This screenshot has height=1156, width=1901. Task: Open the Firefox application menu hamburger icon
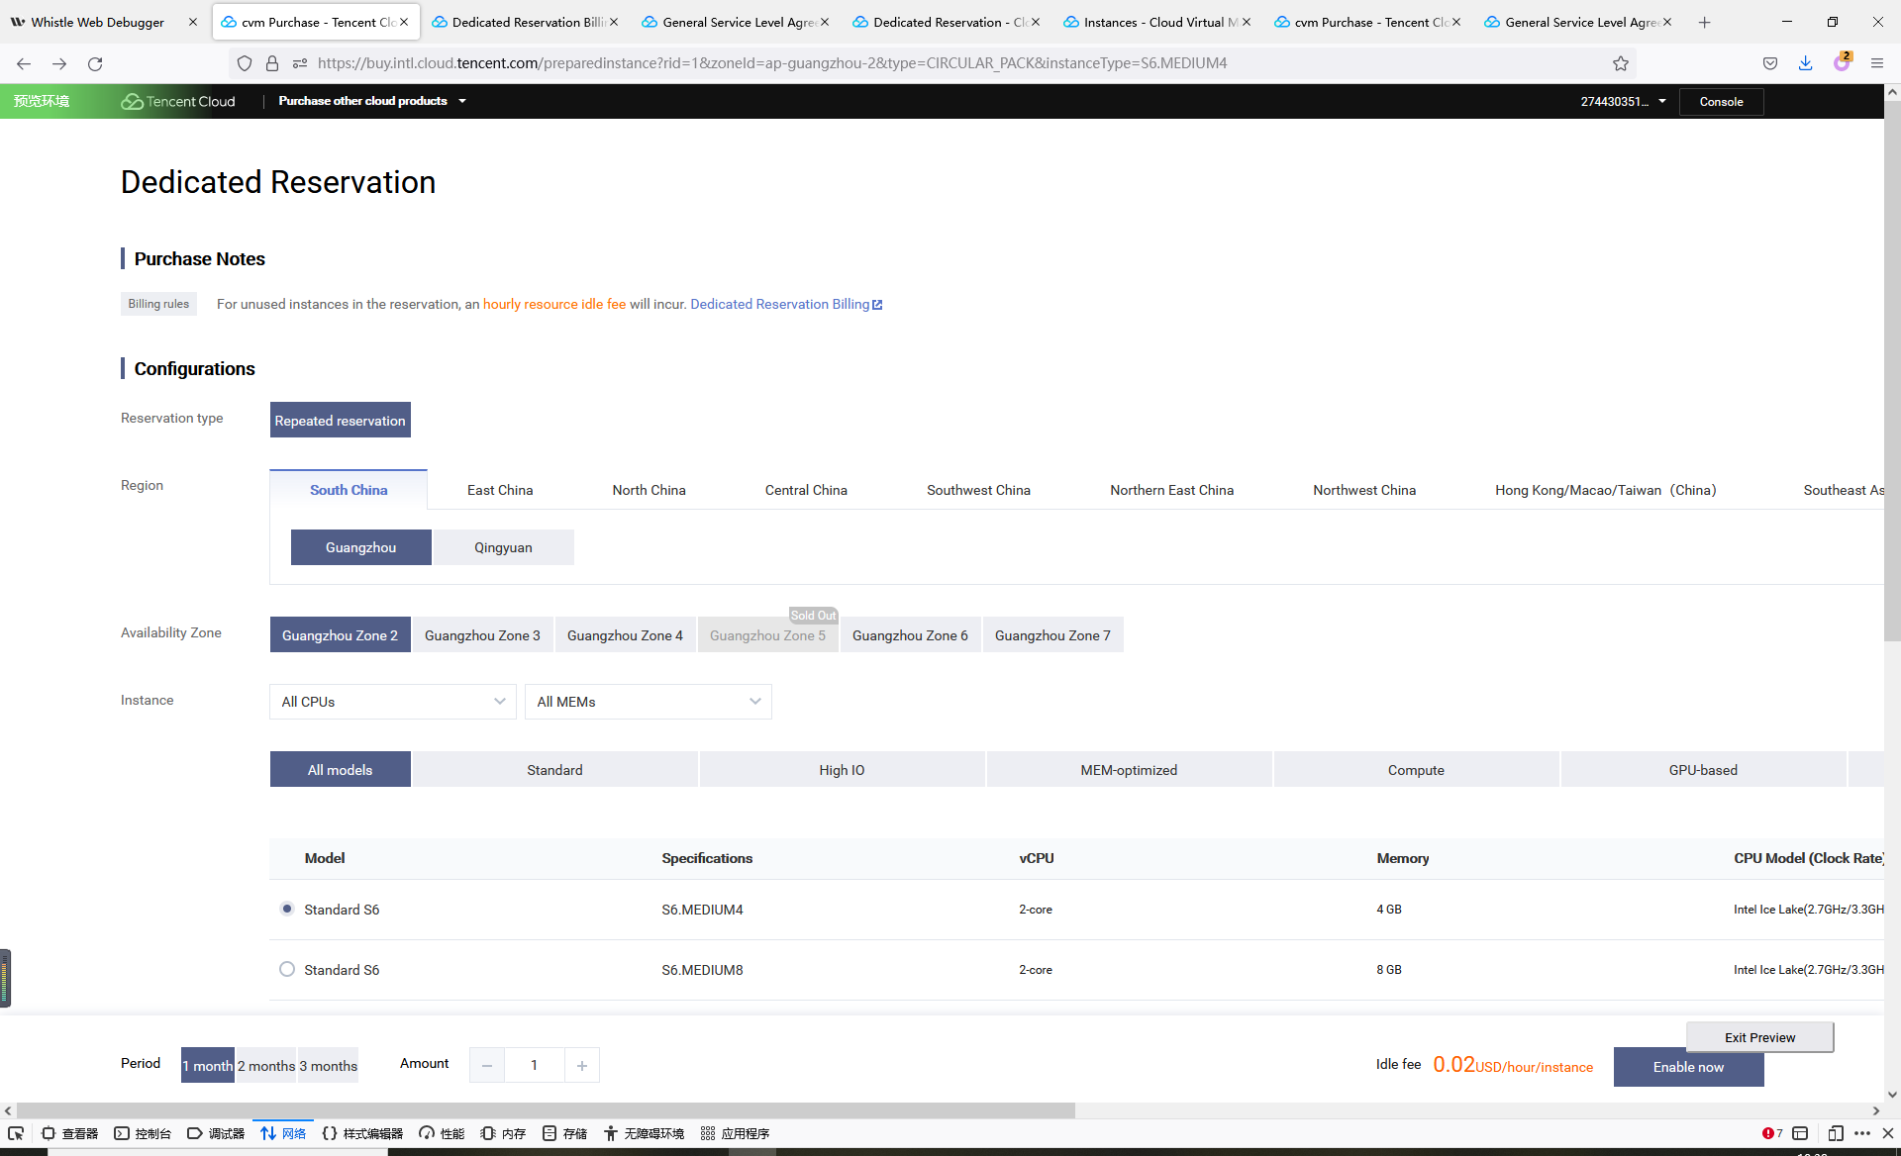click(1876, 63)
